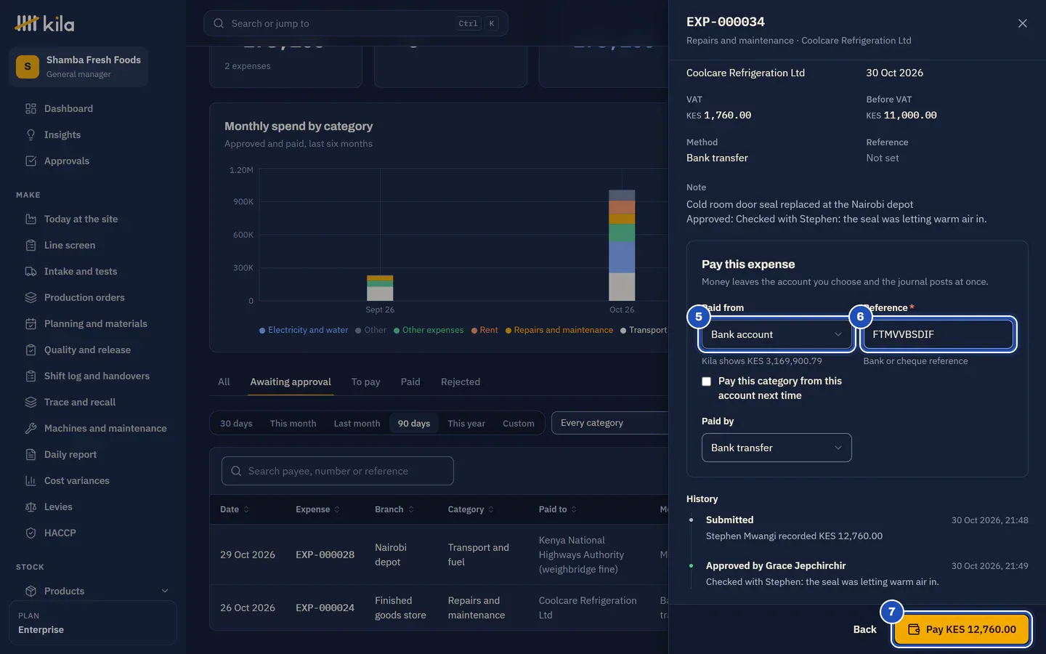Screen dimensions: 1046x654
Task: Open the Paid from Bank account dropdown
Action: (x=777, y=334)
